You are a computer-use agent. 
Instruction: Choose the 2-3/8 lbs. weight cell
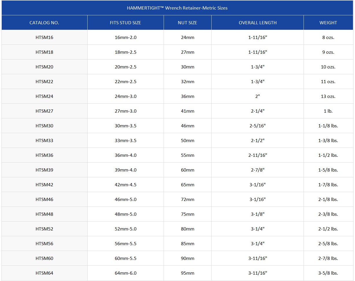[x=328, y=214]
